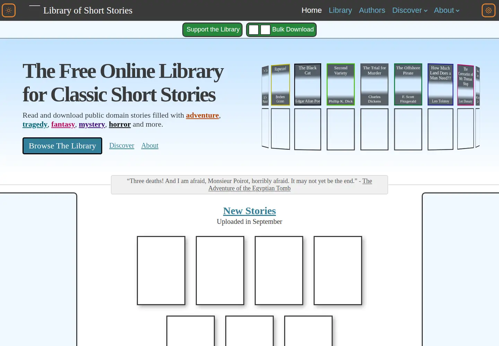Follow the mystery genre link
Screen dimensions: 499x346
(92, 124)
